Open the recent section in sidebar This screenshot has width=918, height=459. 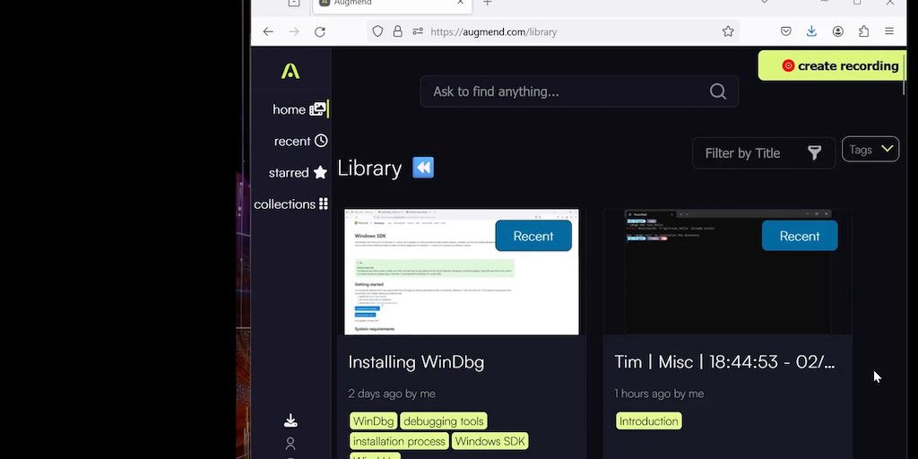pyautogui.click(x=300, y=141)
